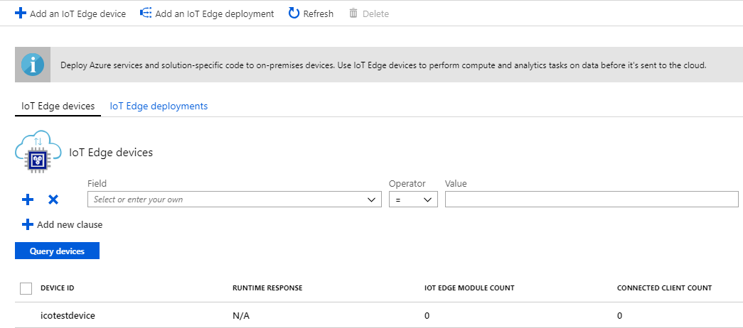Click the Add an IoT Edge device plus icon
Viewport: 743px width, 328px height.
pyautogui.click(x=20, y=13)
